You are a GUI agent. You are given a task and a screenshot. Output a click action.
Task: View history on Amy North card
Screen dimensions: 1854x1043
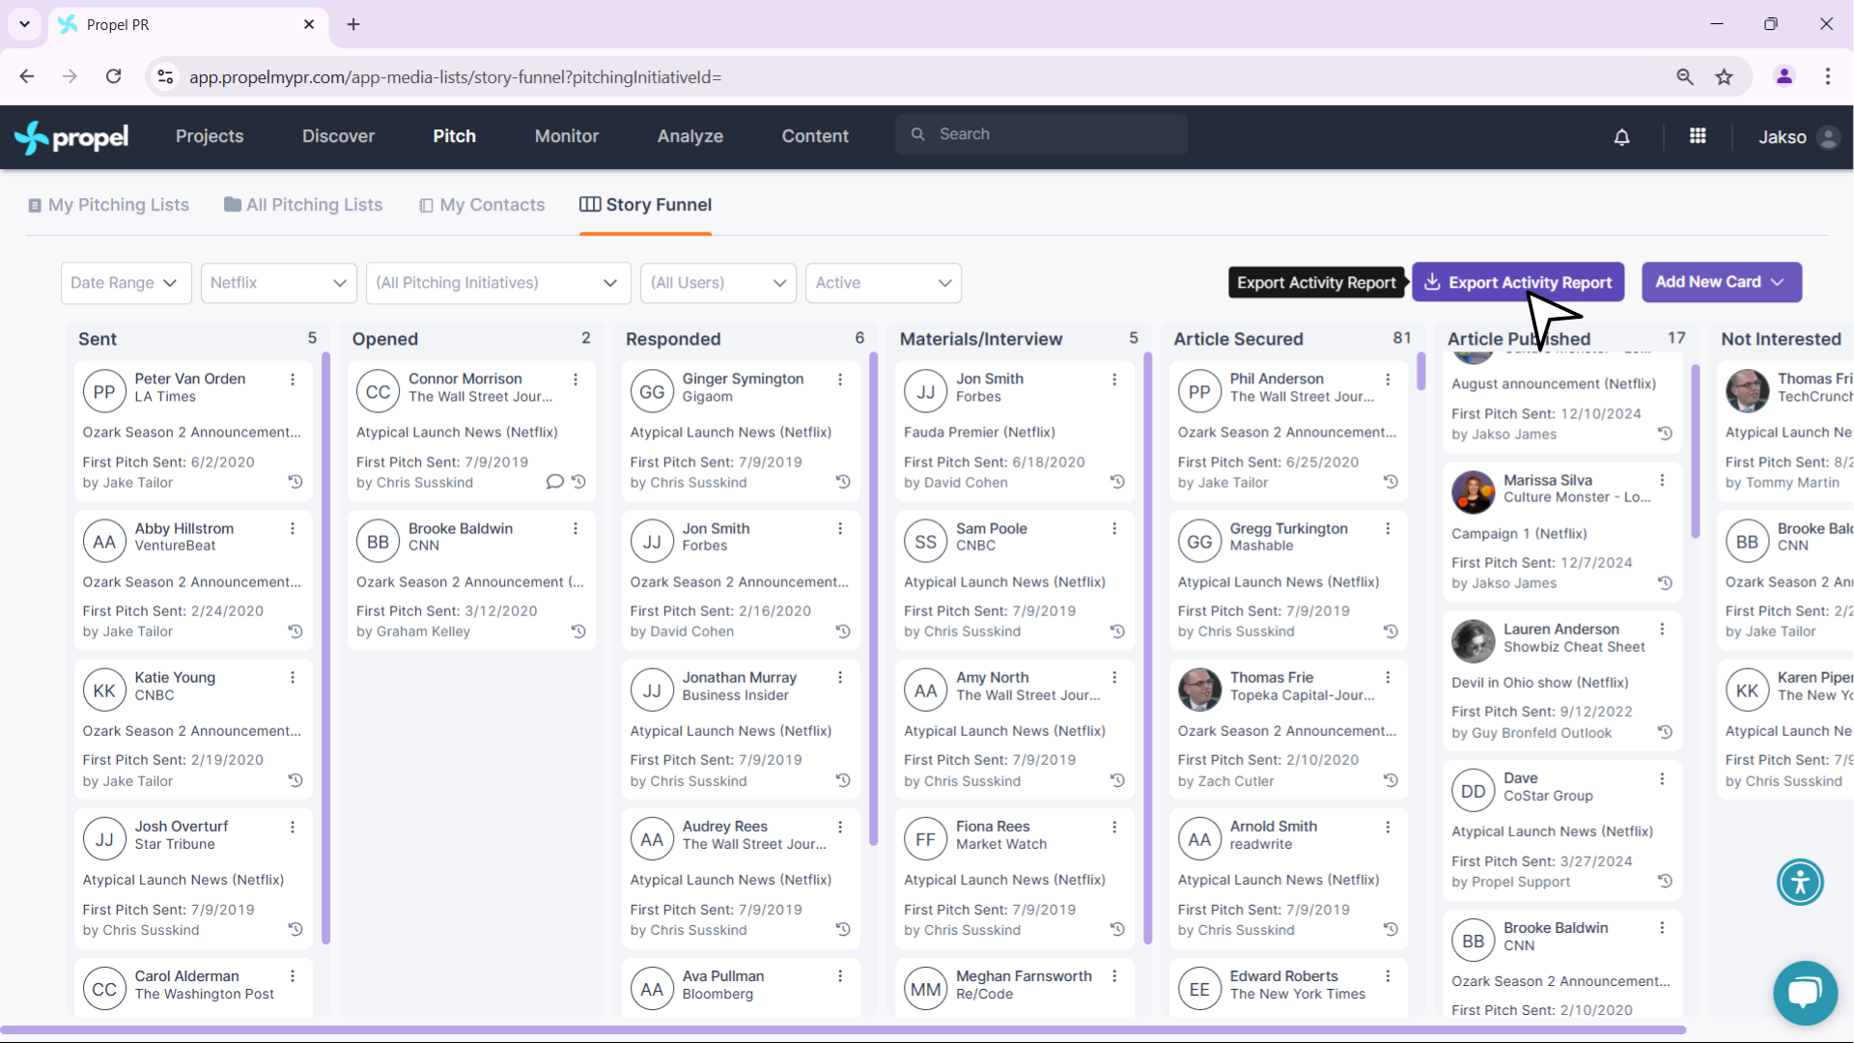point(1117,780)
